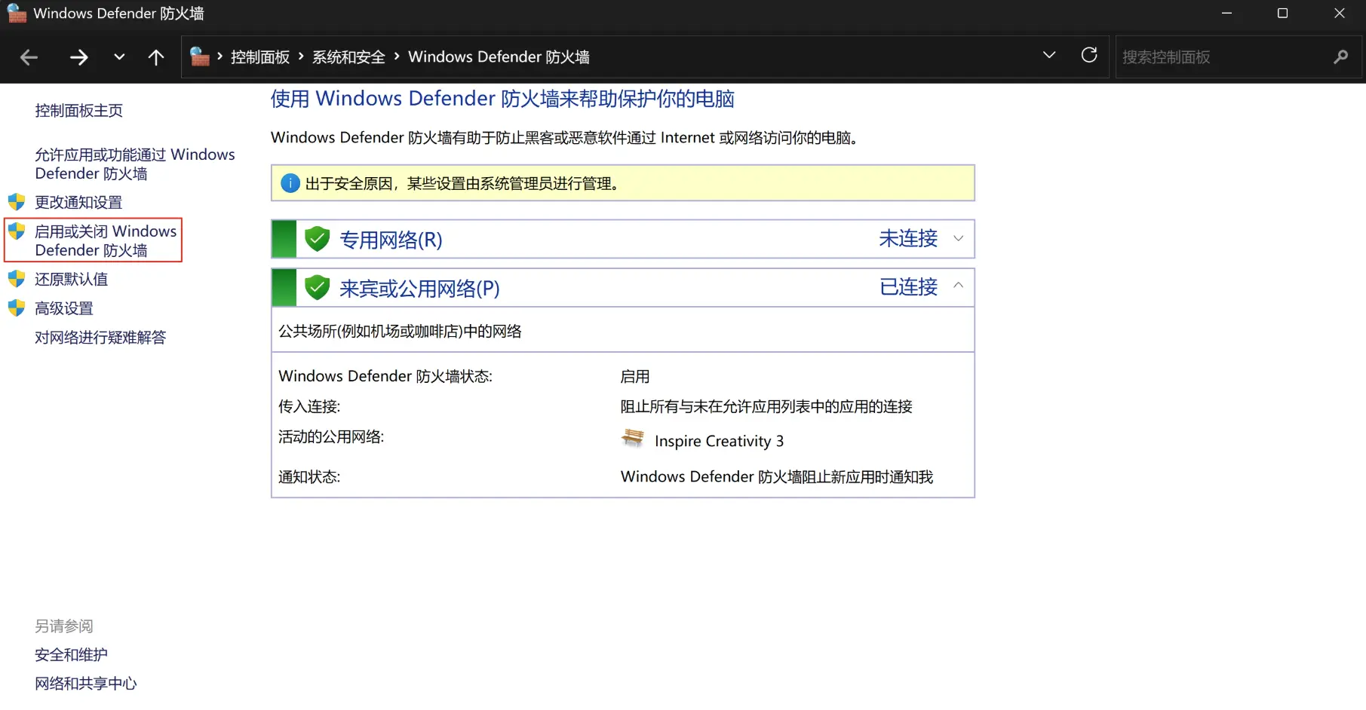Click the Inspire Creativity 3 network icon

point(632,439)
